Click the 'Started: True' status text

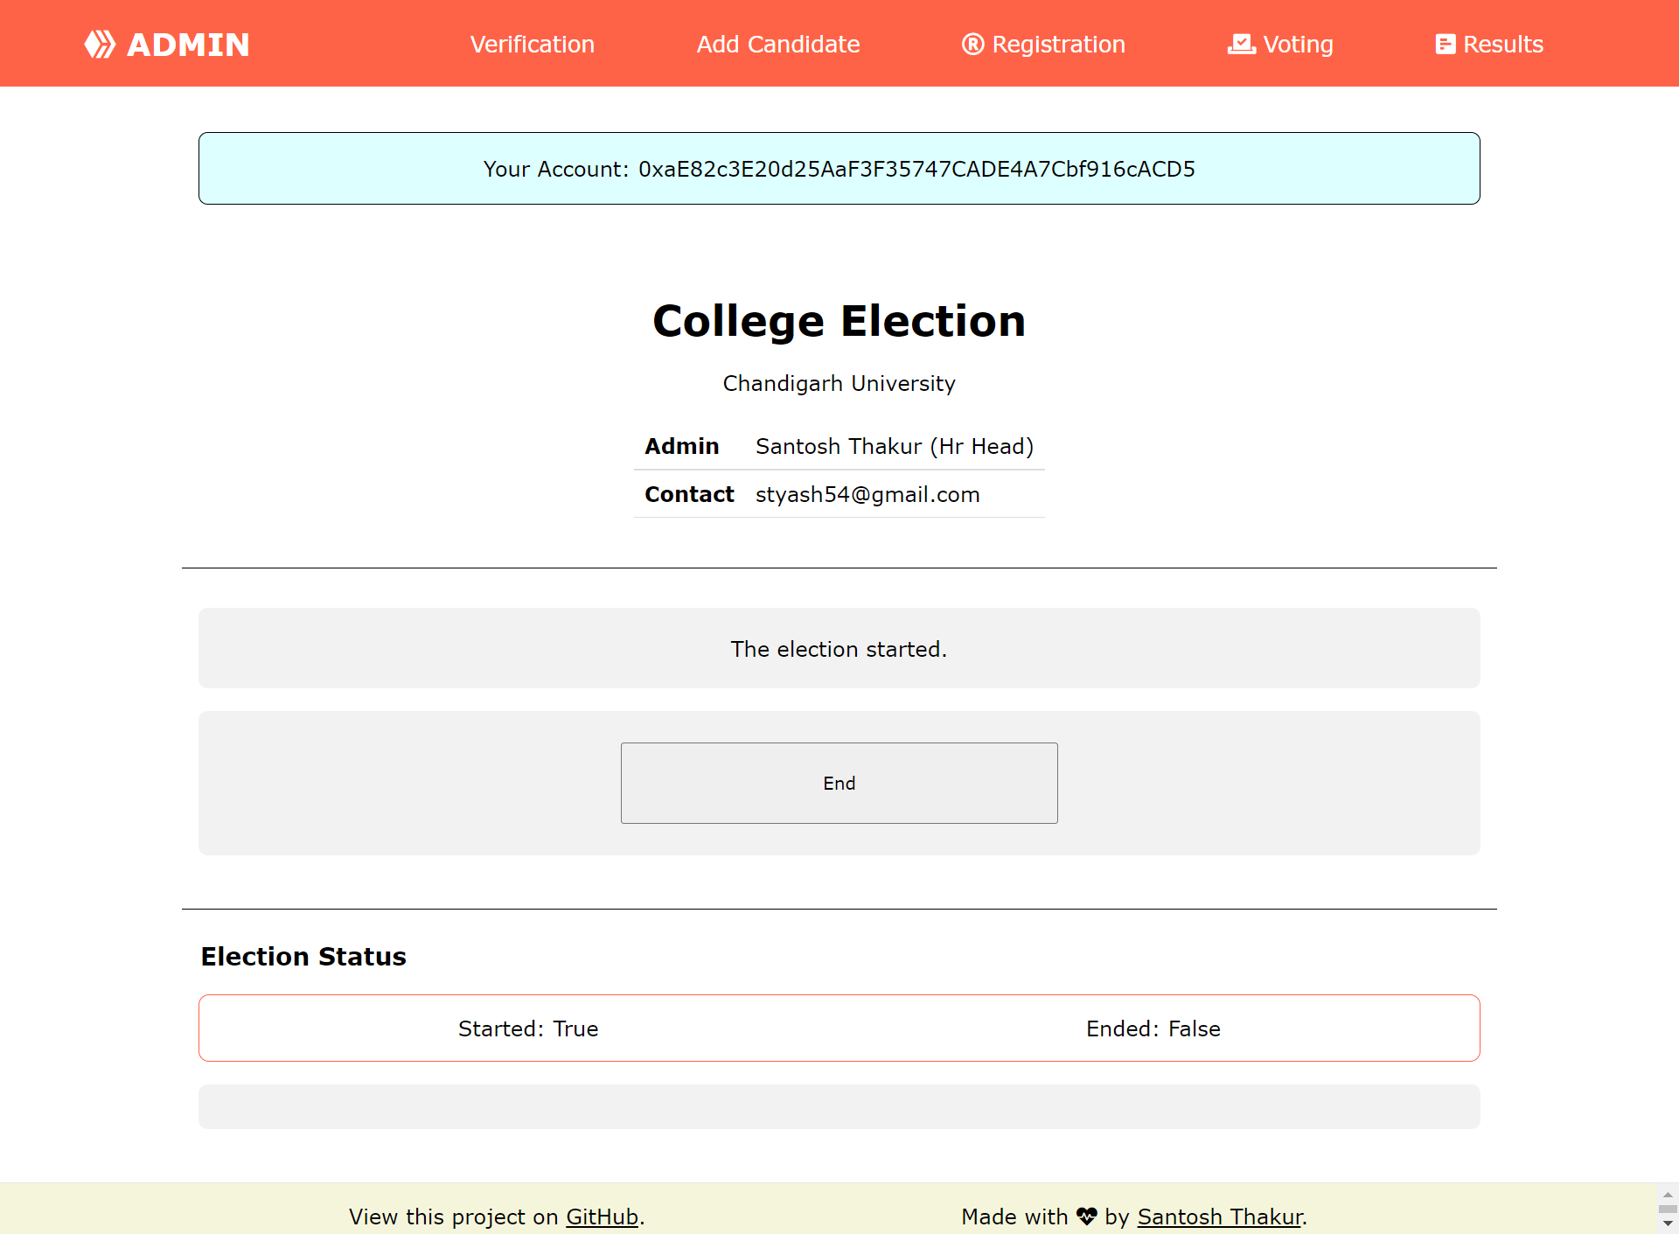(528, 1028)
